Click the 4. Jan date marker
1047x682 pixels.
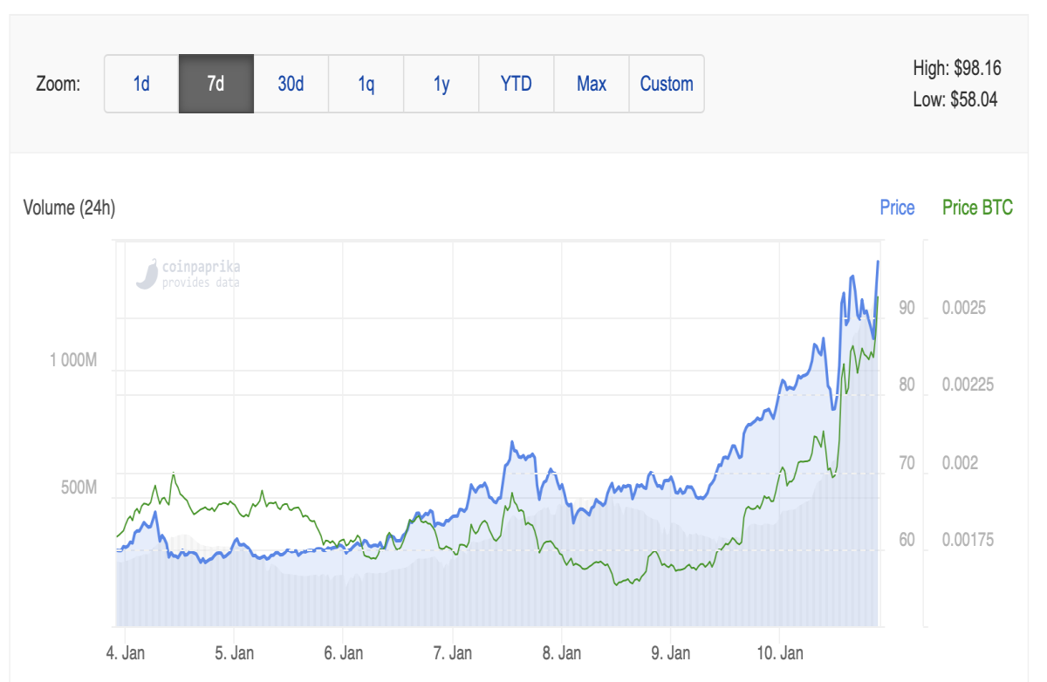(x=127, y=652)
